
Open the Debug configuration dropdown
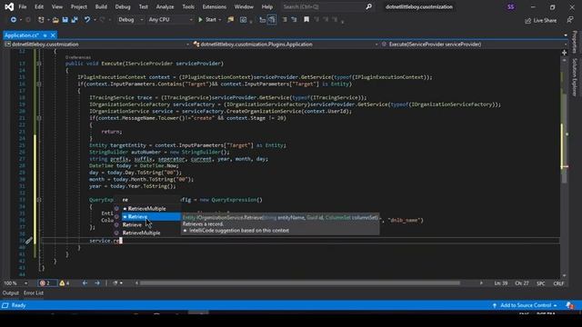point(130,20)
